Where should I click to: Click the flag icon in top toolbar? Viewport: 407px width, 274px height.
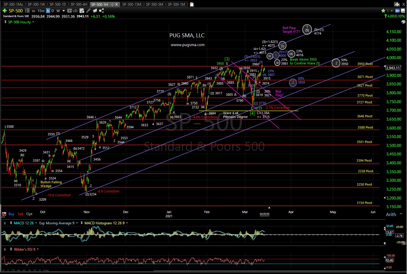[x=388, y=11]
